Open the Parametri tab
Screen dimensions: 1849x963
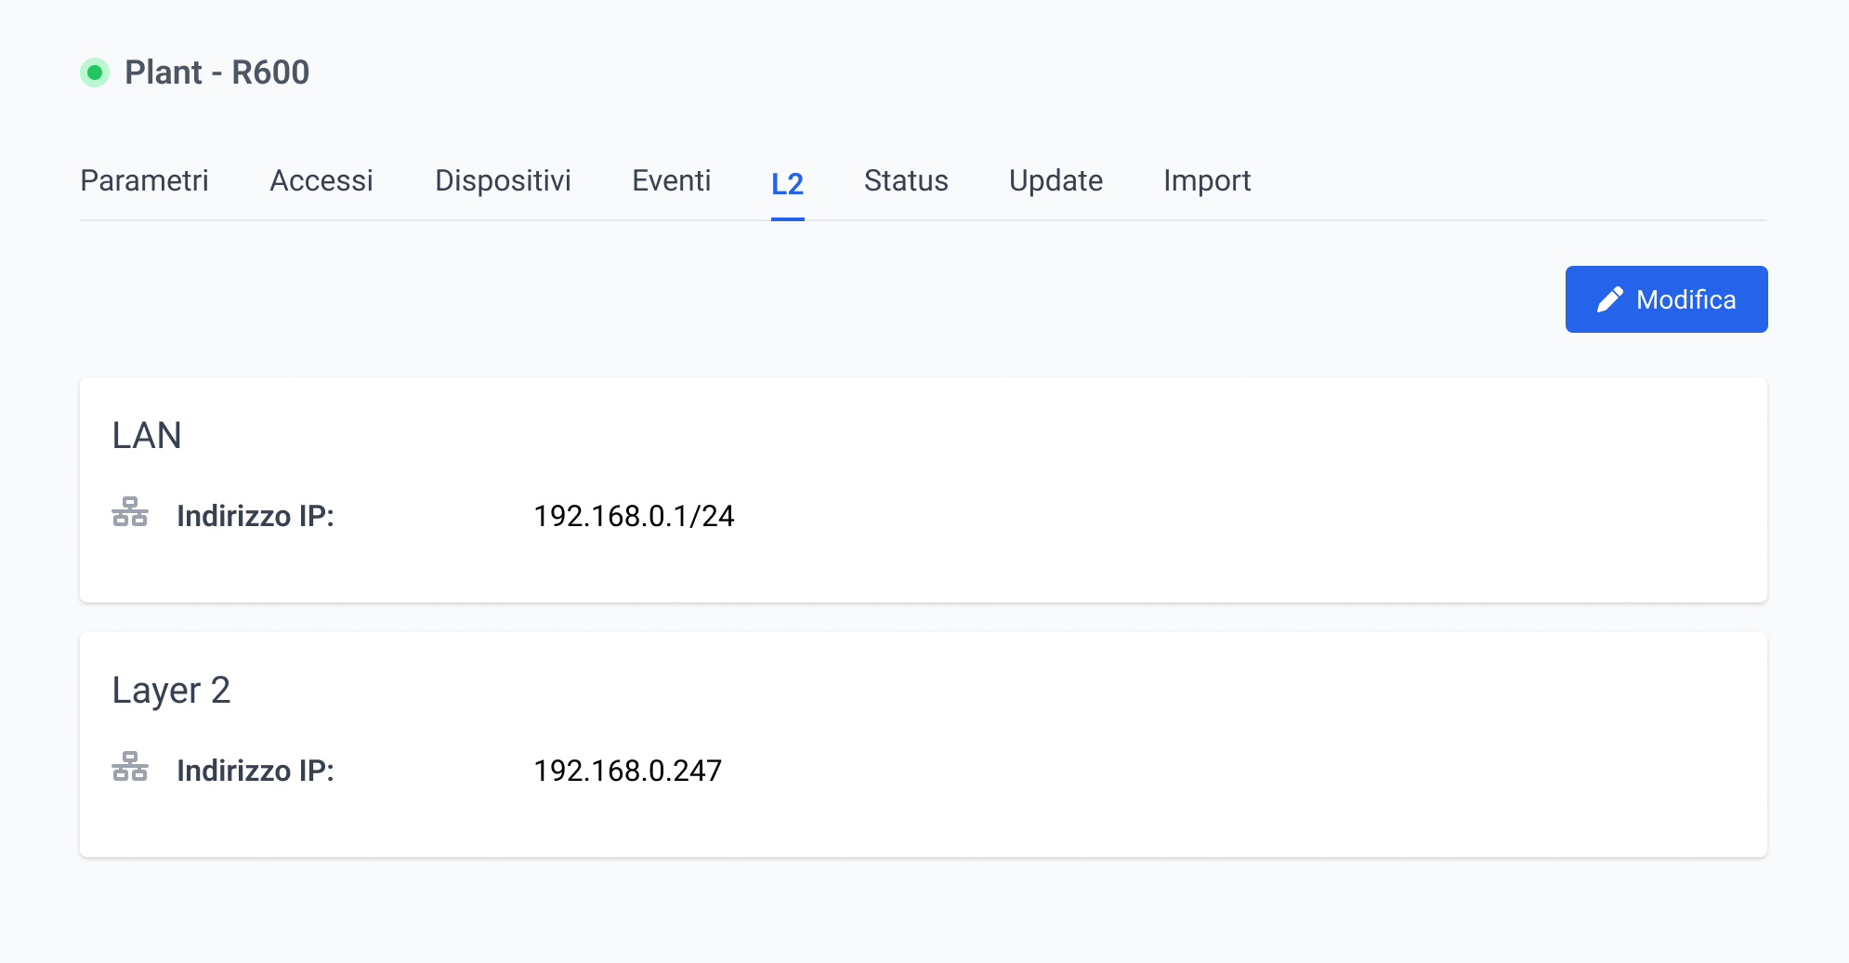coord(144,180)
